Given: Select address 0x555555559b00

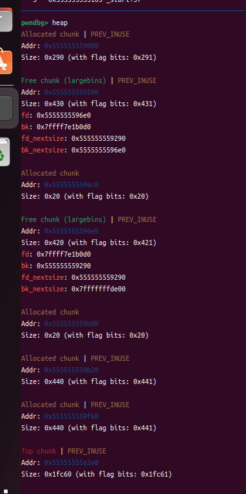Looking at the screenshot, I should point(71,324).
